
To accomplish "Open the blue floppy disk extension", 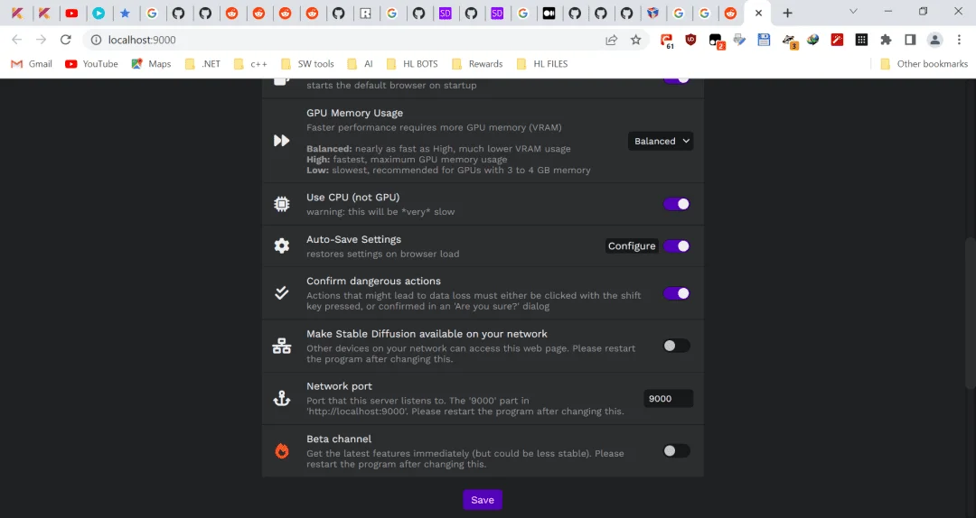I will 764,40.
